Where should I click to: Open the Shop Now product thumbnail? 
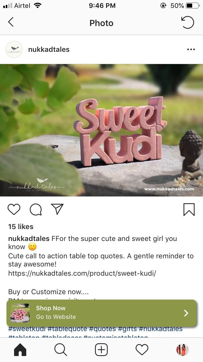[20, 313]
